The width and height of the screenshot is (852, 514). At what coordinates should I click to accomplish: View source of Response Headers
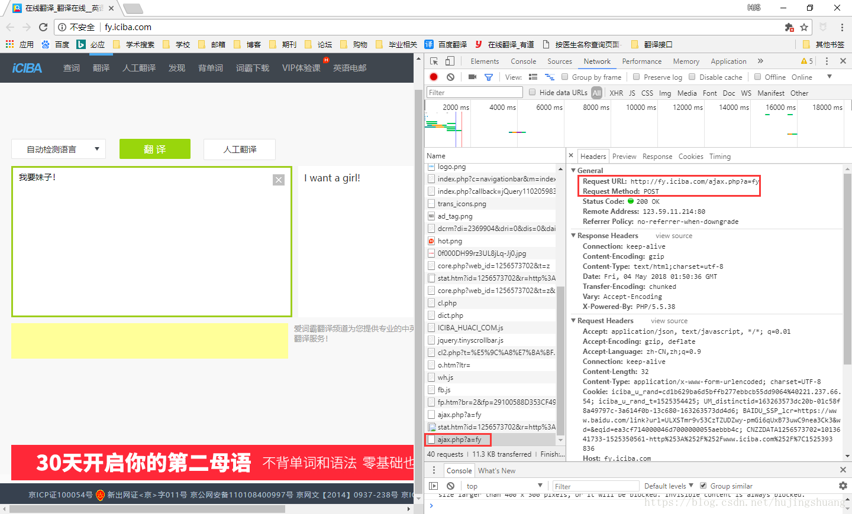click(x=674, y=236)
